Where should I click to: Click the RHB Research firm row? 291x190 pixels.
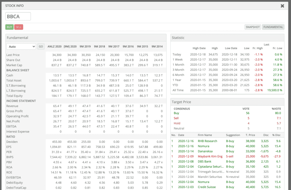click(x=207, y=141)
